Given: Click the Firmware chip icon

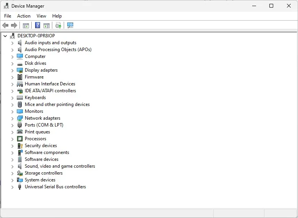Looking at the screenshot, I should [20, 77].
